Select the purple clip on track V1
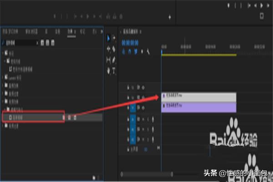The image size is (273, 182). 199,107
